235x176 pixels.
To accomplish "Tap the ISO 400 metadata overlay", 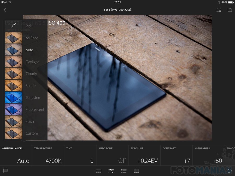I will tap(56, 23).
